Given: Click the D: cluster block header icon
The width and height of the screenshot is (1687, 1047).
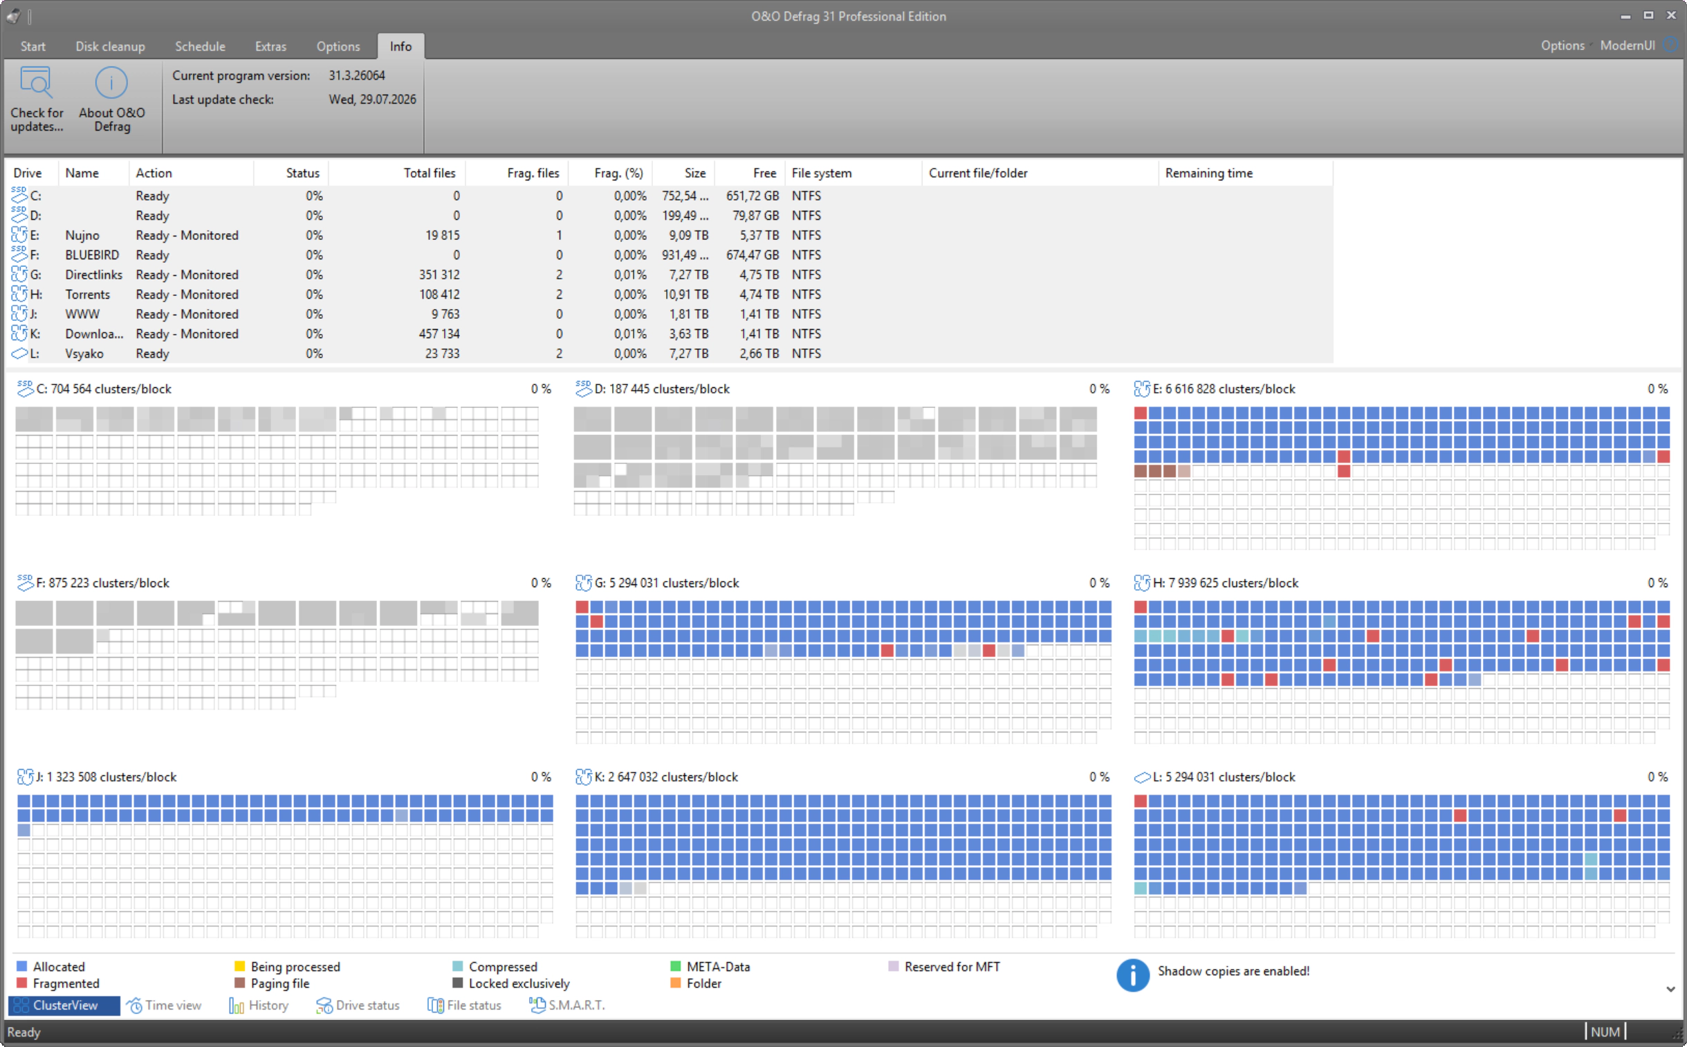Looking at the screenshot, I should coord(583,389).
